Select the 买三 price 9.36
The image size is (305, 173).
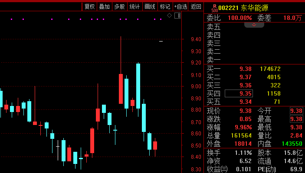click(246, 85)
